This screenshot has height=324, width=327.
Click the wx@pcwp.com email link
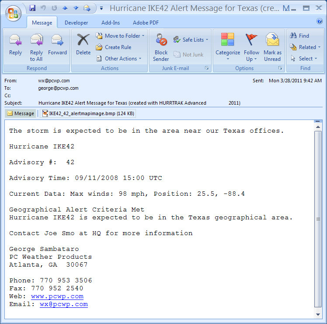tap(64, 304)
